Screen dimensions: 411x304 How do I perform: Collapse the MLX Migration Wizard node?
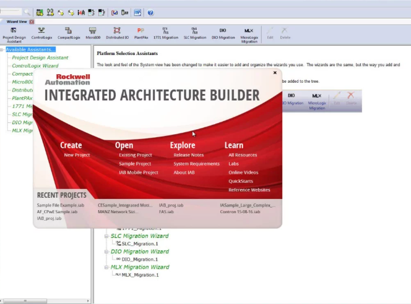106,267
